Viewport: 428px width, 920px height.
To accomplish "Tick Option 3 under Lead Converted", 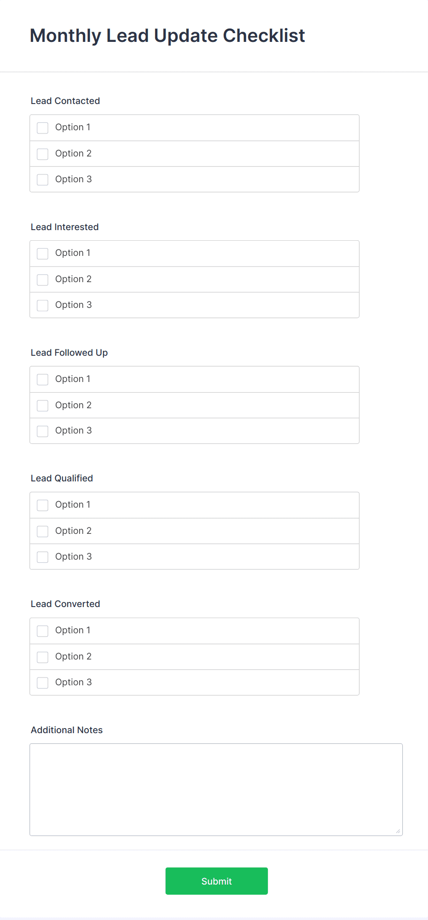I will pos(43,683).
